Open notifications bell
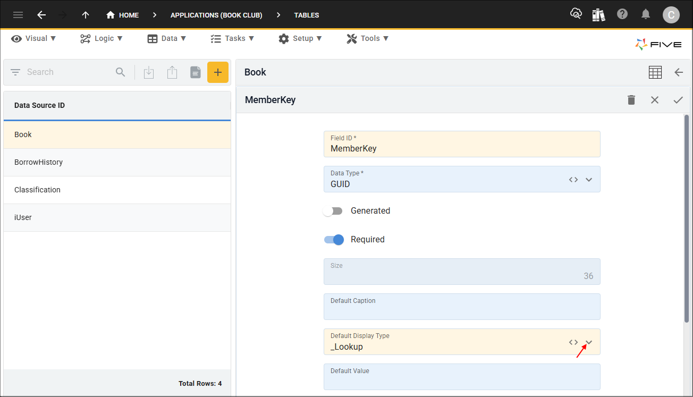The width and height of the screenshot is (693, 397). point(646,14)
